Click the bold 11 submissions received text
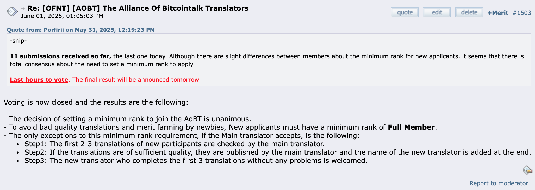This screenshot has height=190, width=535. point(60,56)
